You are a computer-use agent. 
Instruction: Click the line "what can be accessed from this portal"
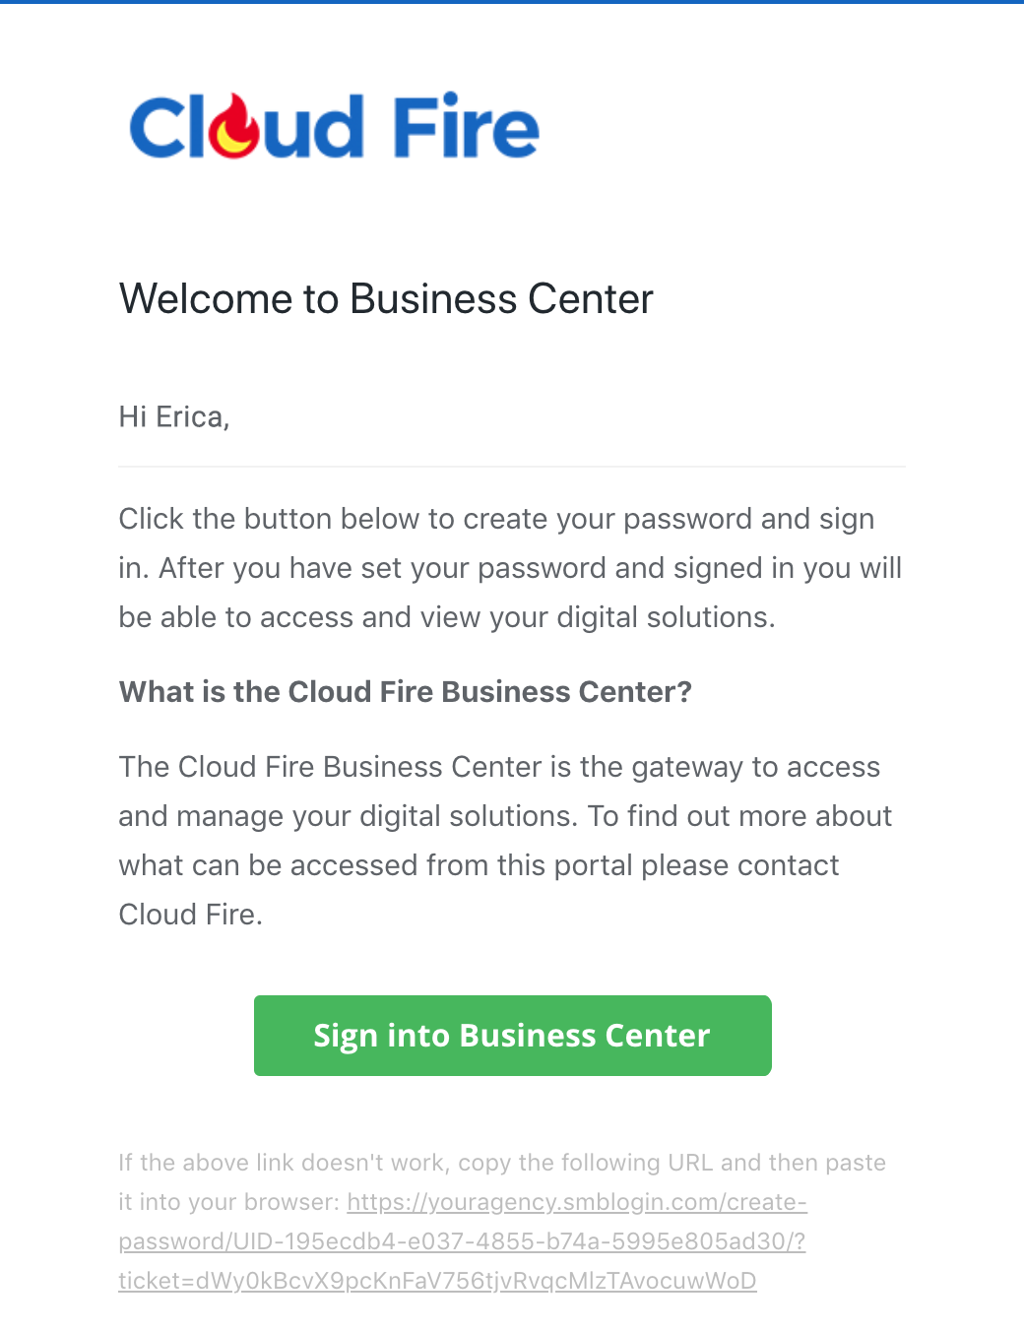[479, 866]
